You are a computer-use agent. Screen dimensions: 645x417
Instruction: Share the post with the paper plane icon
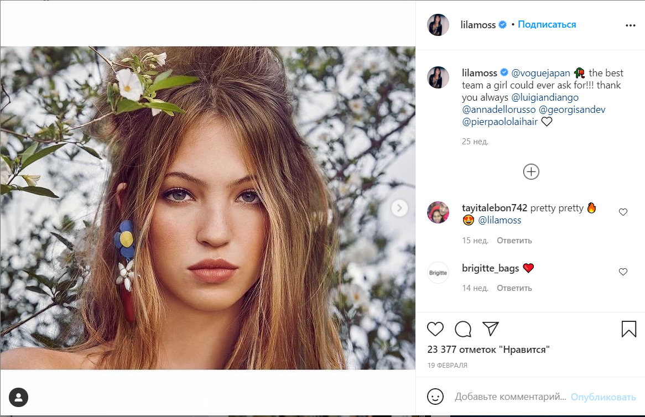[491, 329]
